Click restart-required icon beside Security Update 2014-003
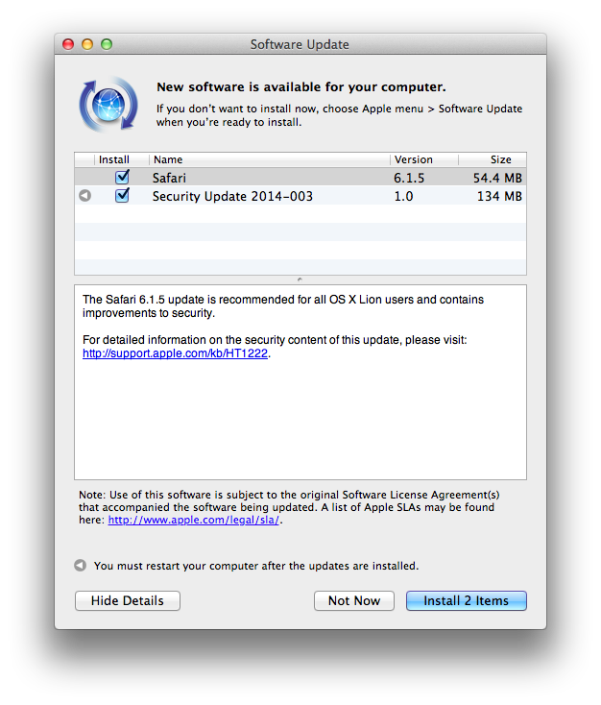 click(84, 196)
